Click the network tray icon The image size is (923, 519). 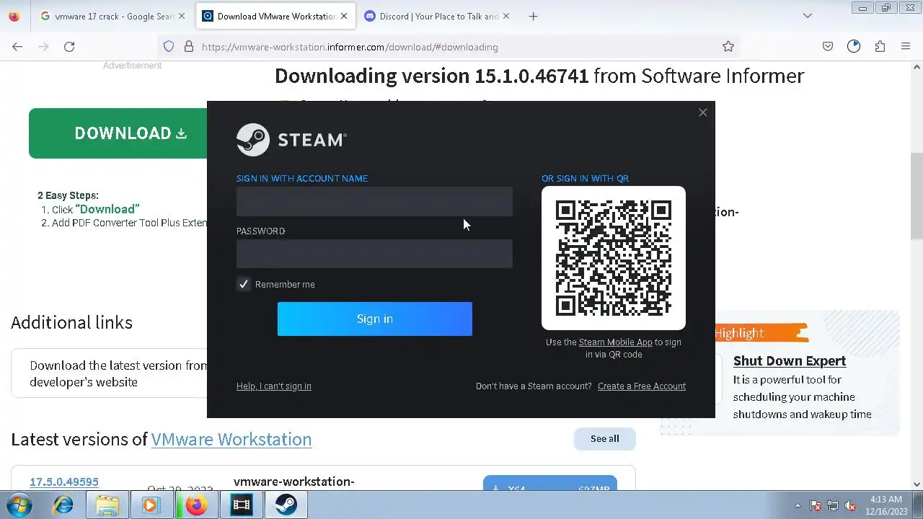click(x=833, y=505)
